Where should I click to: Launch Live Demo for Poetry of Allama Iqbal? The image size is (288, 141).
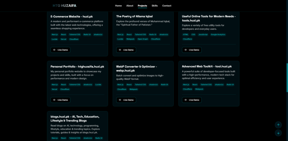[126, 50]
